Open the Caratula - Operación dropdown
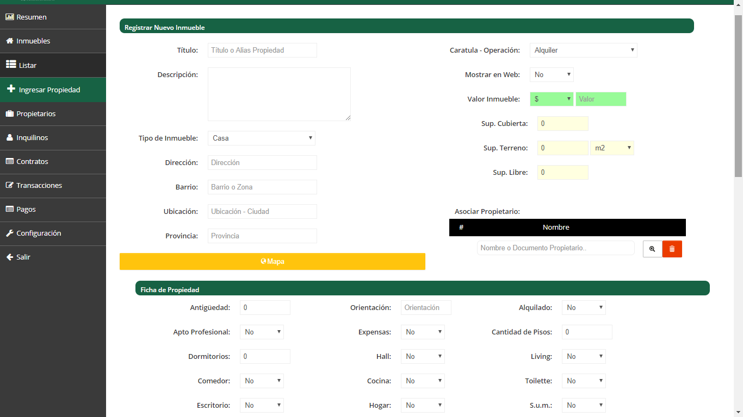 pos(583,50)
